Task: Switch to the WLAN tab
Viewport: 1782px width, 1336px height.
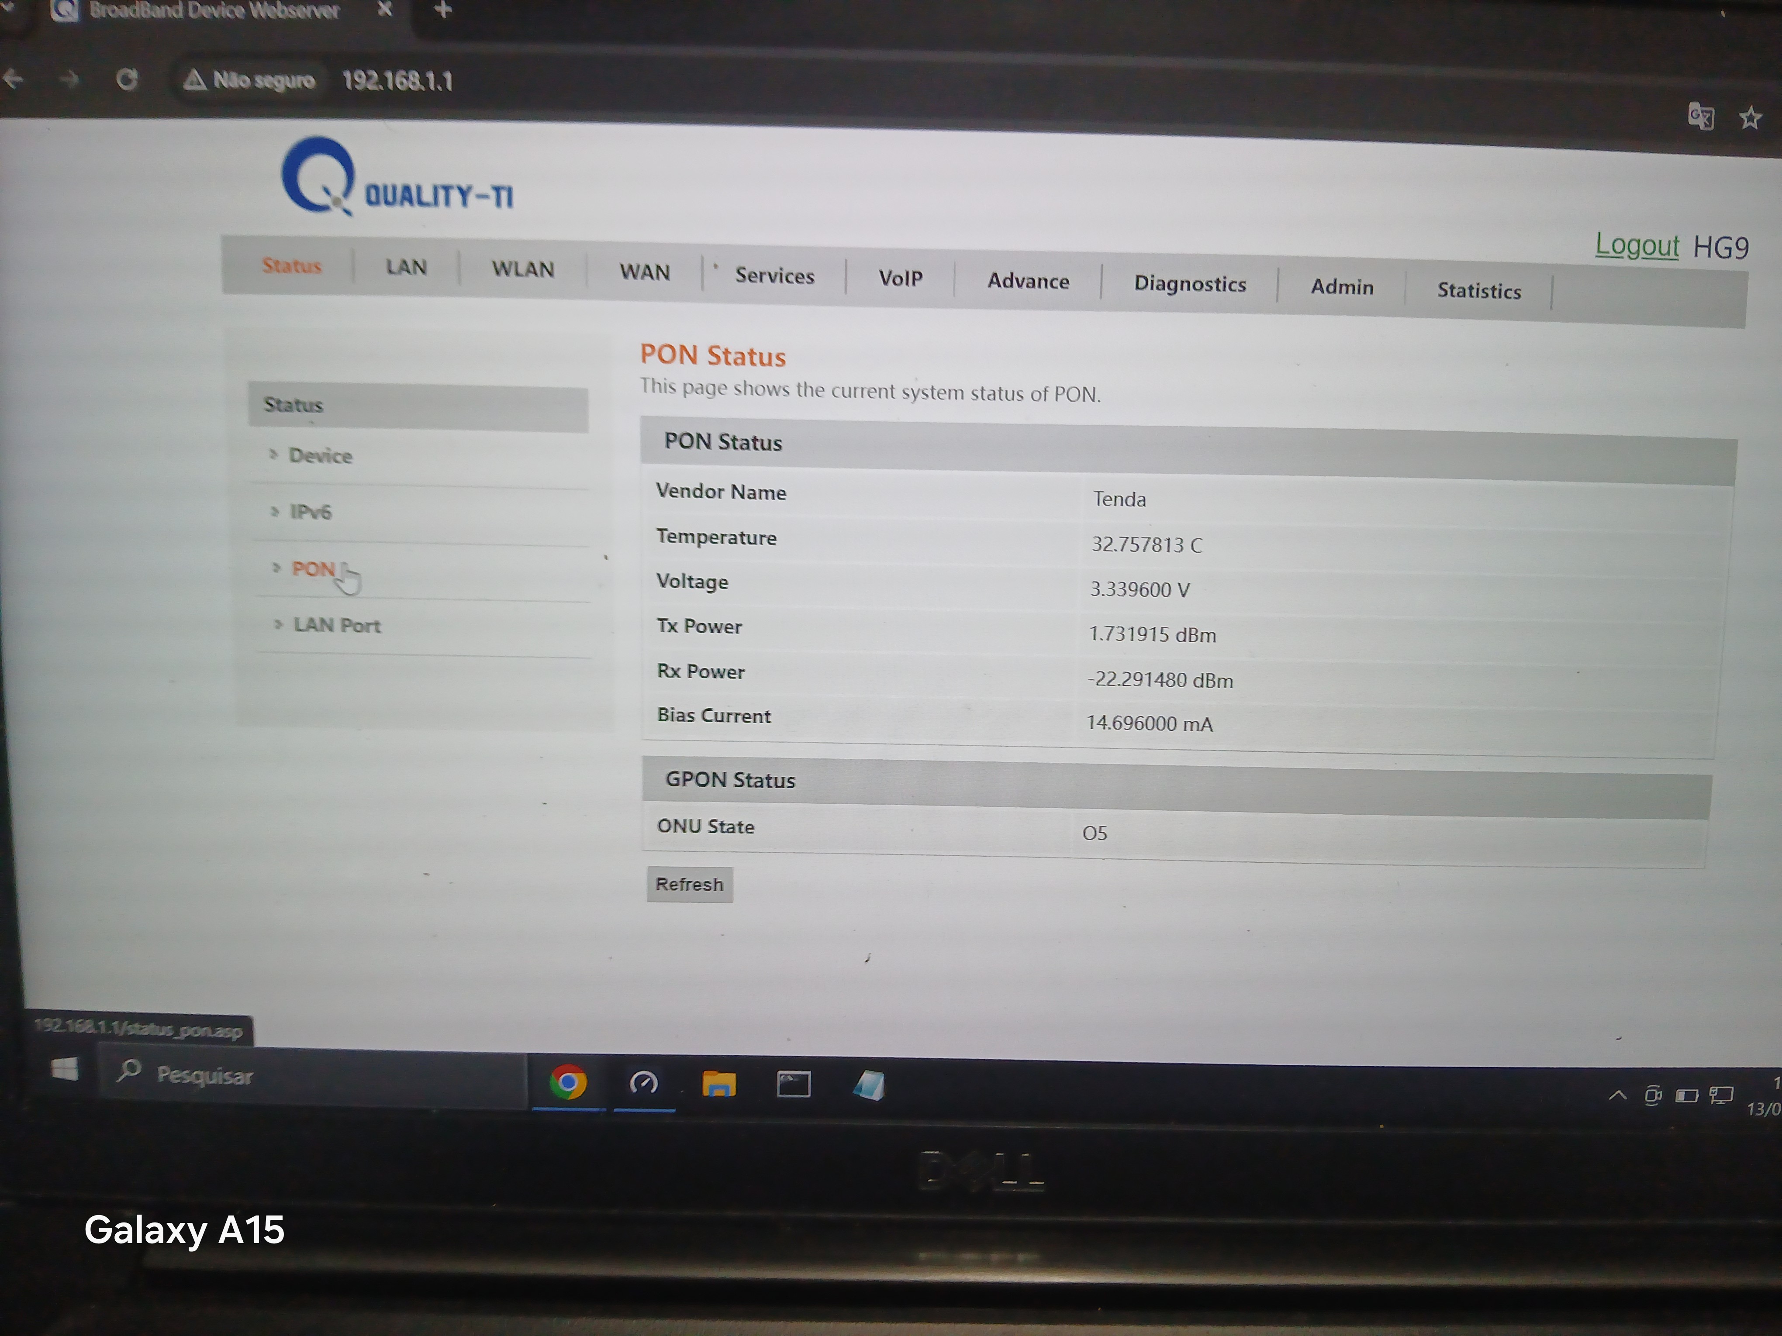Action: 523,269
